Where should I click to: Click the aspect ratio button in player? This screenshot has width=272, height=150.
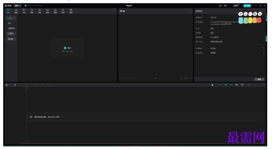186,78
